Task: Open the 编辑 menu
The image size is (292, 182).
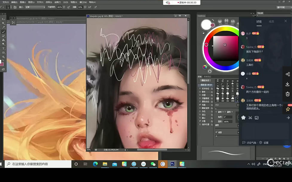Action: (x=14, y=2)
